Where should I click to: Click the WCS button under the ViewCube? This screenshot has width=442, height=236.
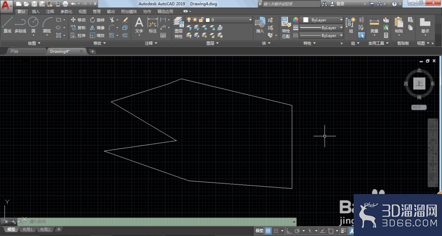click(x=419, y=107)
